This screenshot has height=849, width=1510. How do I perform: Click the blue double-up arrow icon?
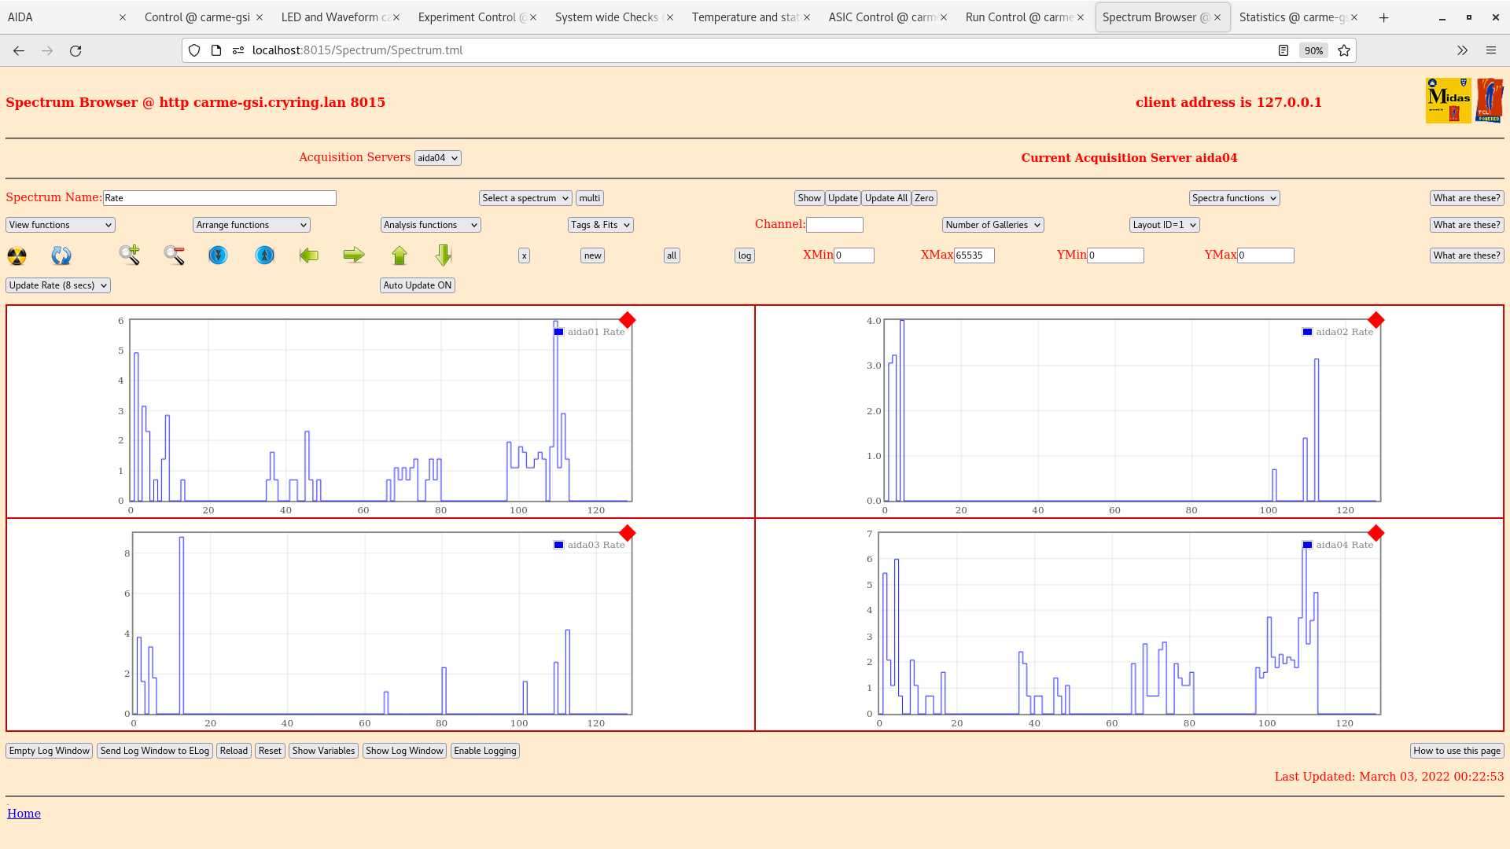tap(265, 255)
